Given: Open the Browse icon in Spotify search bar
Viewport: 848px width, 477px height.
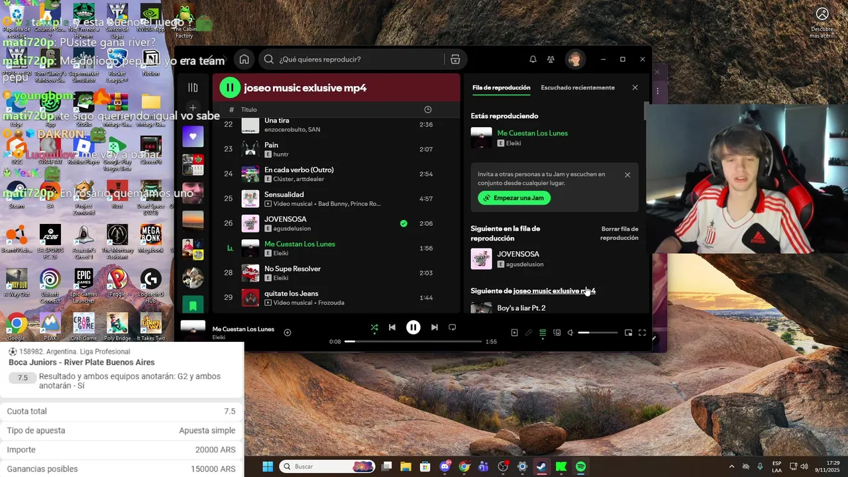Looking at the screenshot, I should (x=455, y=59).
